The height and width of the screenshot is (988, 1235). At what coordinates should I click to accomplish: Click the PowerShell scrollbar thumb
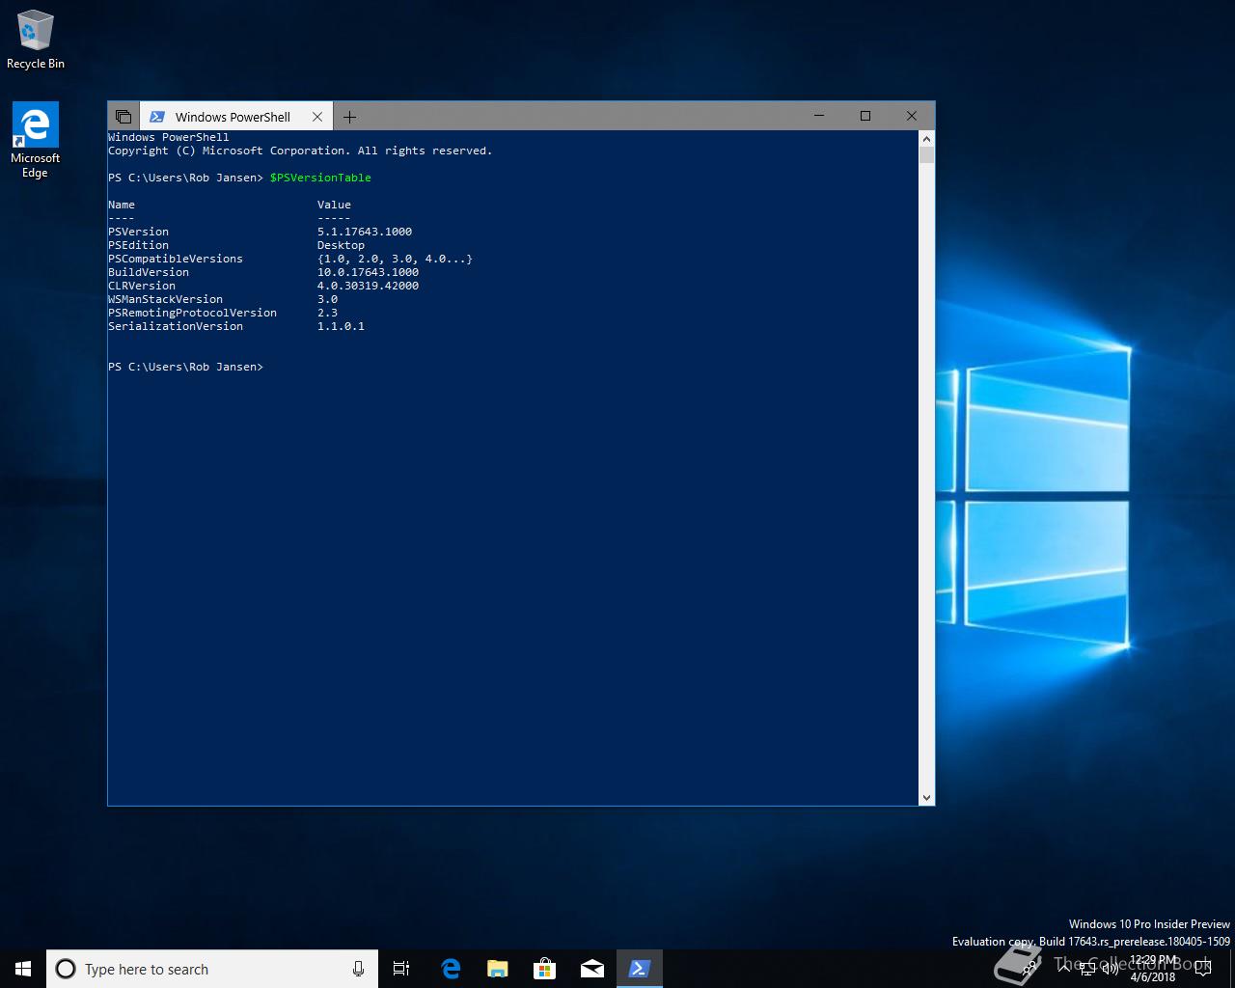(926, 154)
